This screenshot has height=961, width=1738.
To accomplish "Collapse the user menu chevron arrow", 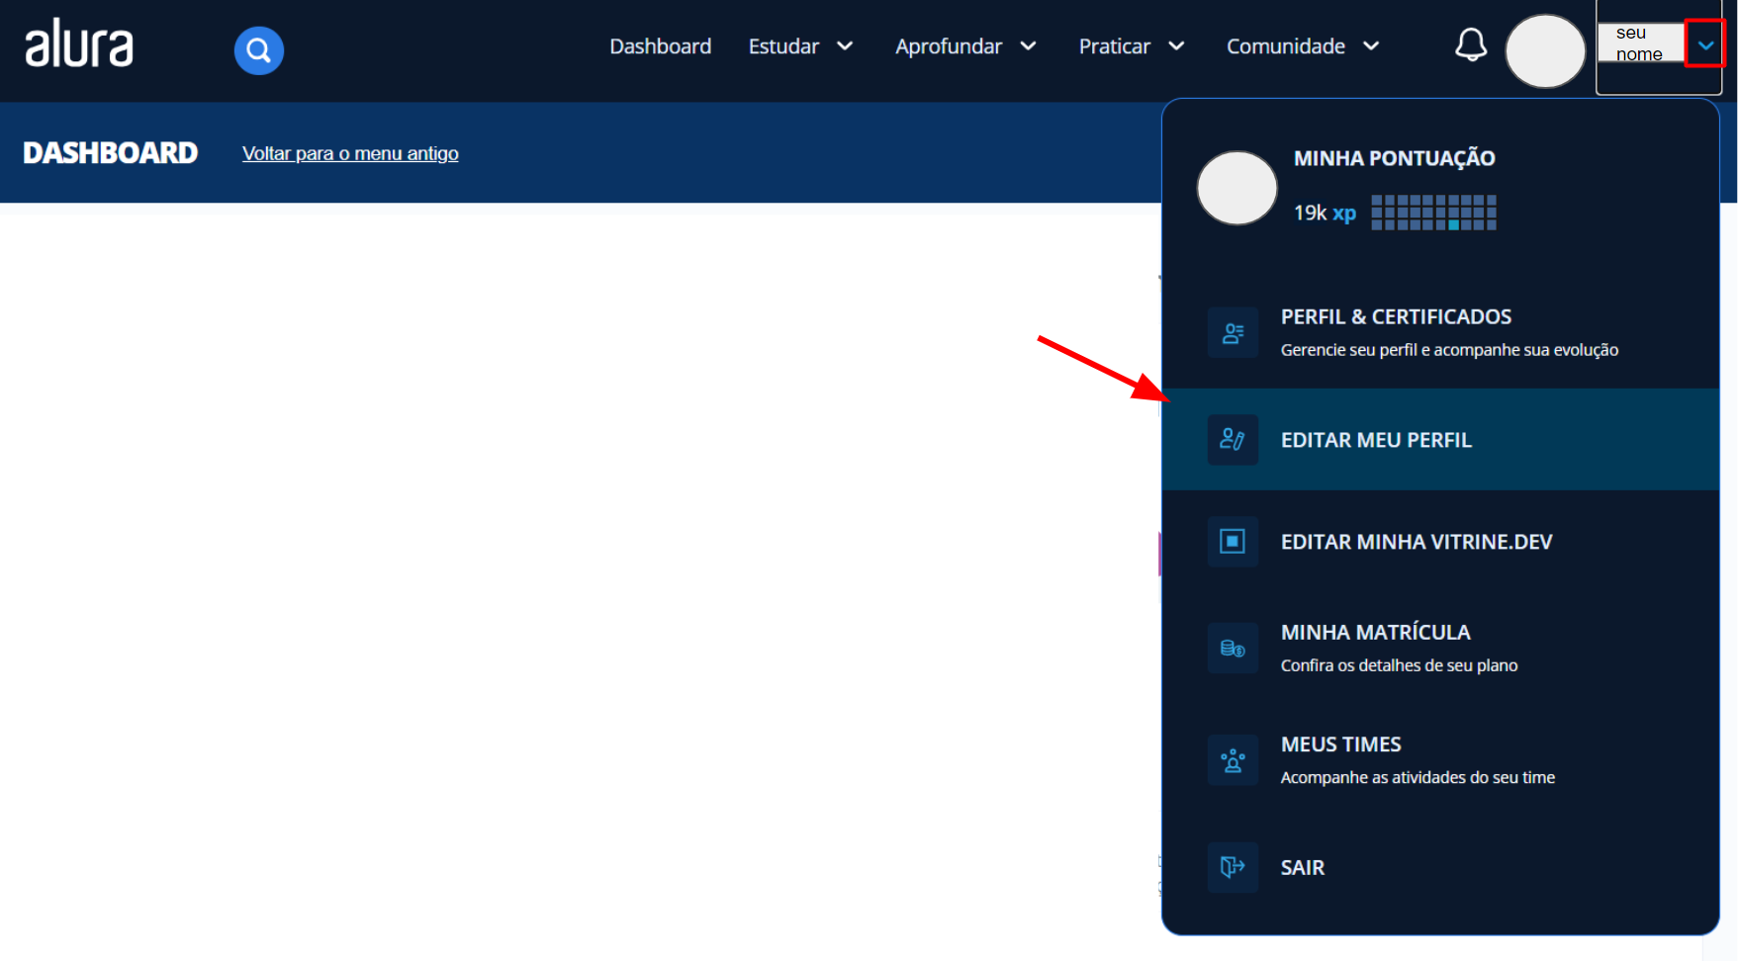I will (x=1704, y=45).
